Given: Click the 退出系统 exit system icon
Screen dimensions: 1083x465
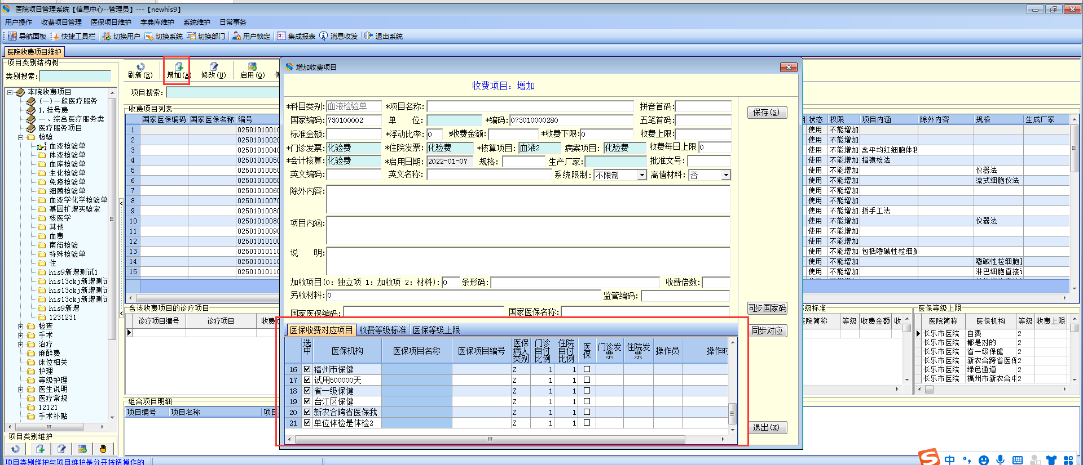Looking at the screenshot, I should tap(369, 36).
